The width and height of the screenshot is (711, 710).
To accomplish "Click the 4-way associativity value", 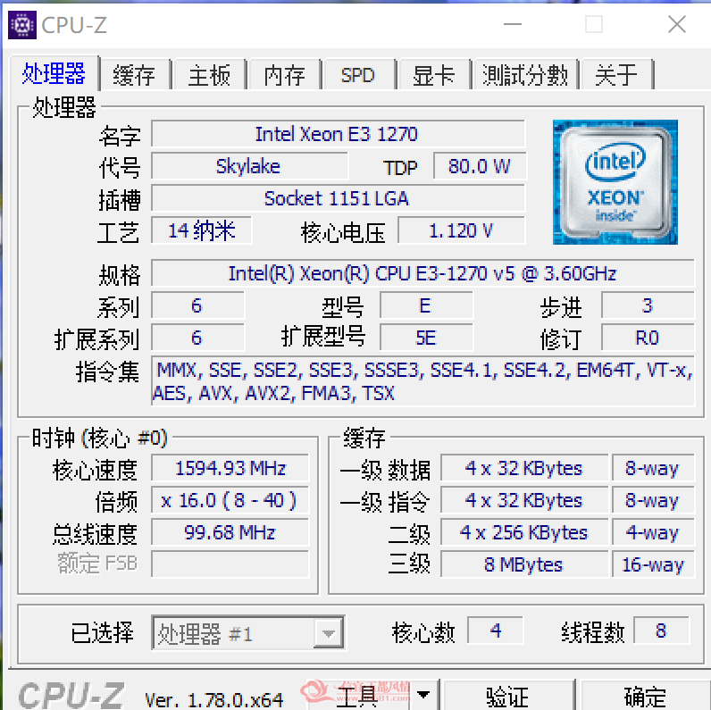I will pos(653,532).
